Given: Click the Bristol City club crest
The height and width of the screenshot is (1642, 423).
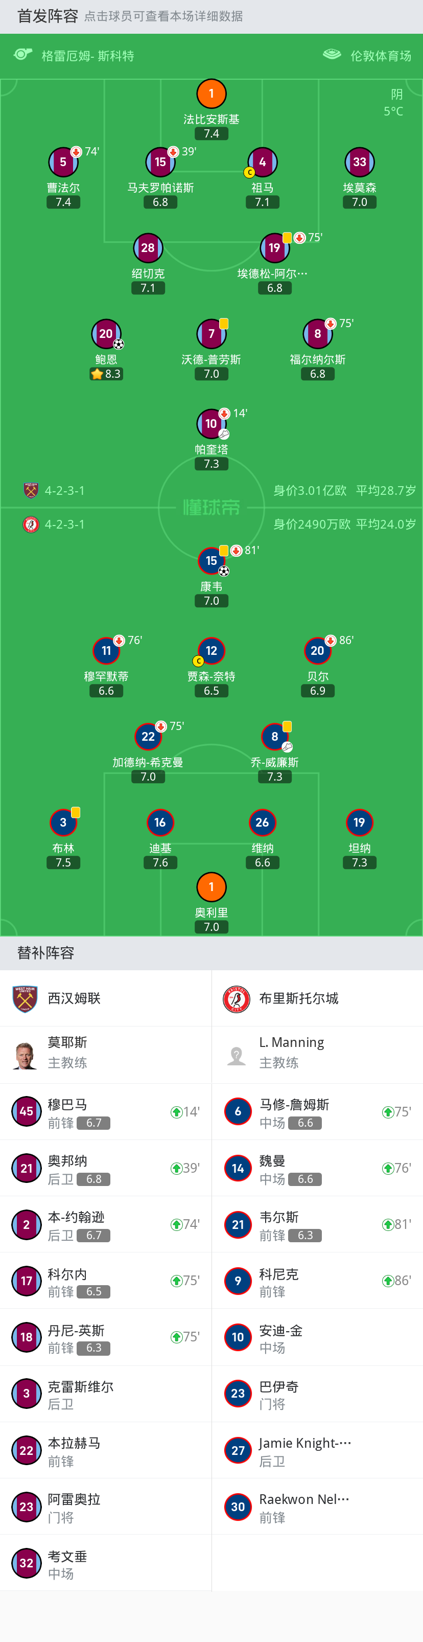Looking at the screenshot, I should (x=237, y=998).
